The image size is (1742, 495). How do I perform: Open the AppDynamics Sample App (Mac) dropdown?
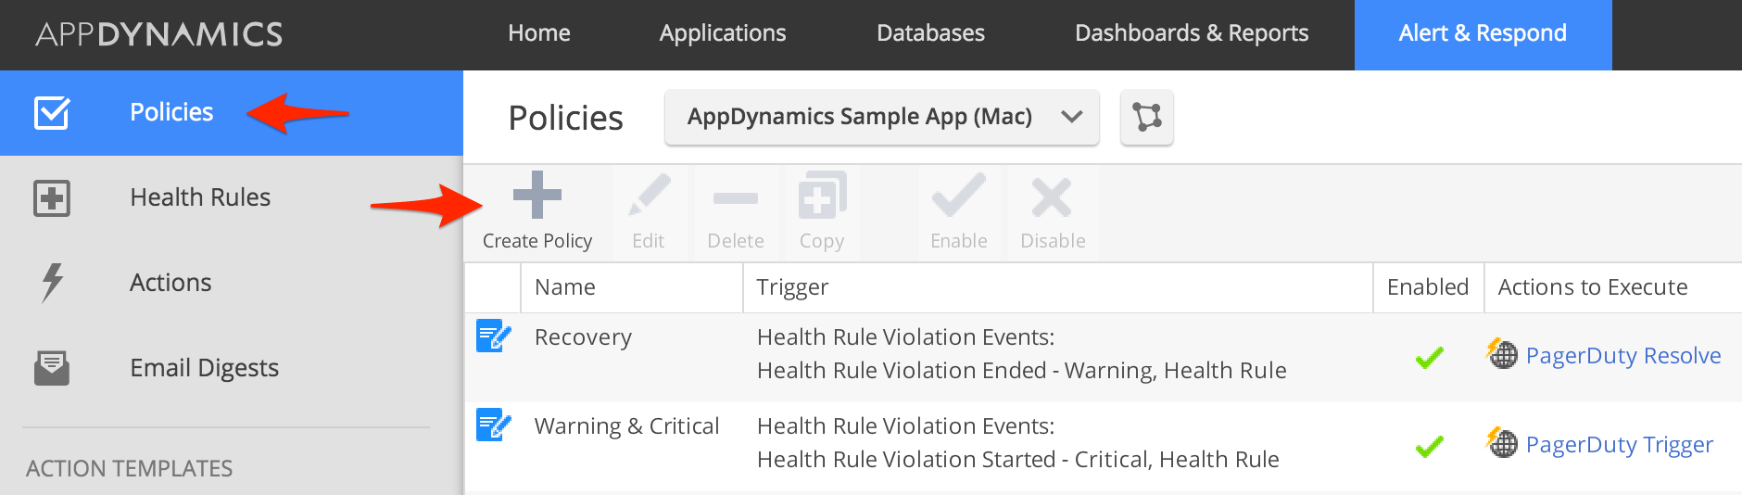pos(881,118)
